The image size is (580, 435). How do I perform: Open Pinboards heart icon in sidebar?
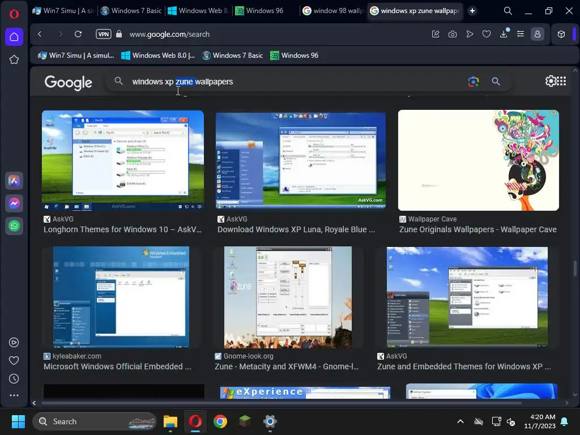[14, 361]
